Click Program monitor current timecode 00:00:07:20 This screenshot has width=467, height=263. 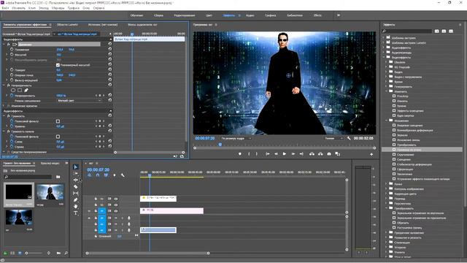click(x=204, y=138)
